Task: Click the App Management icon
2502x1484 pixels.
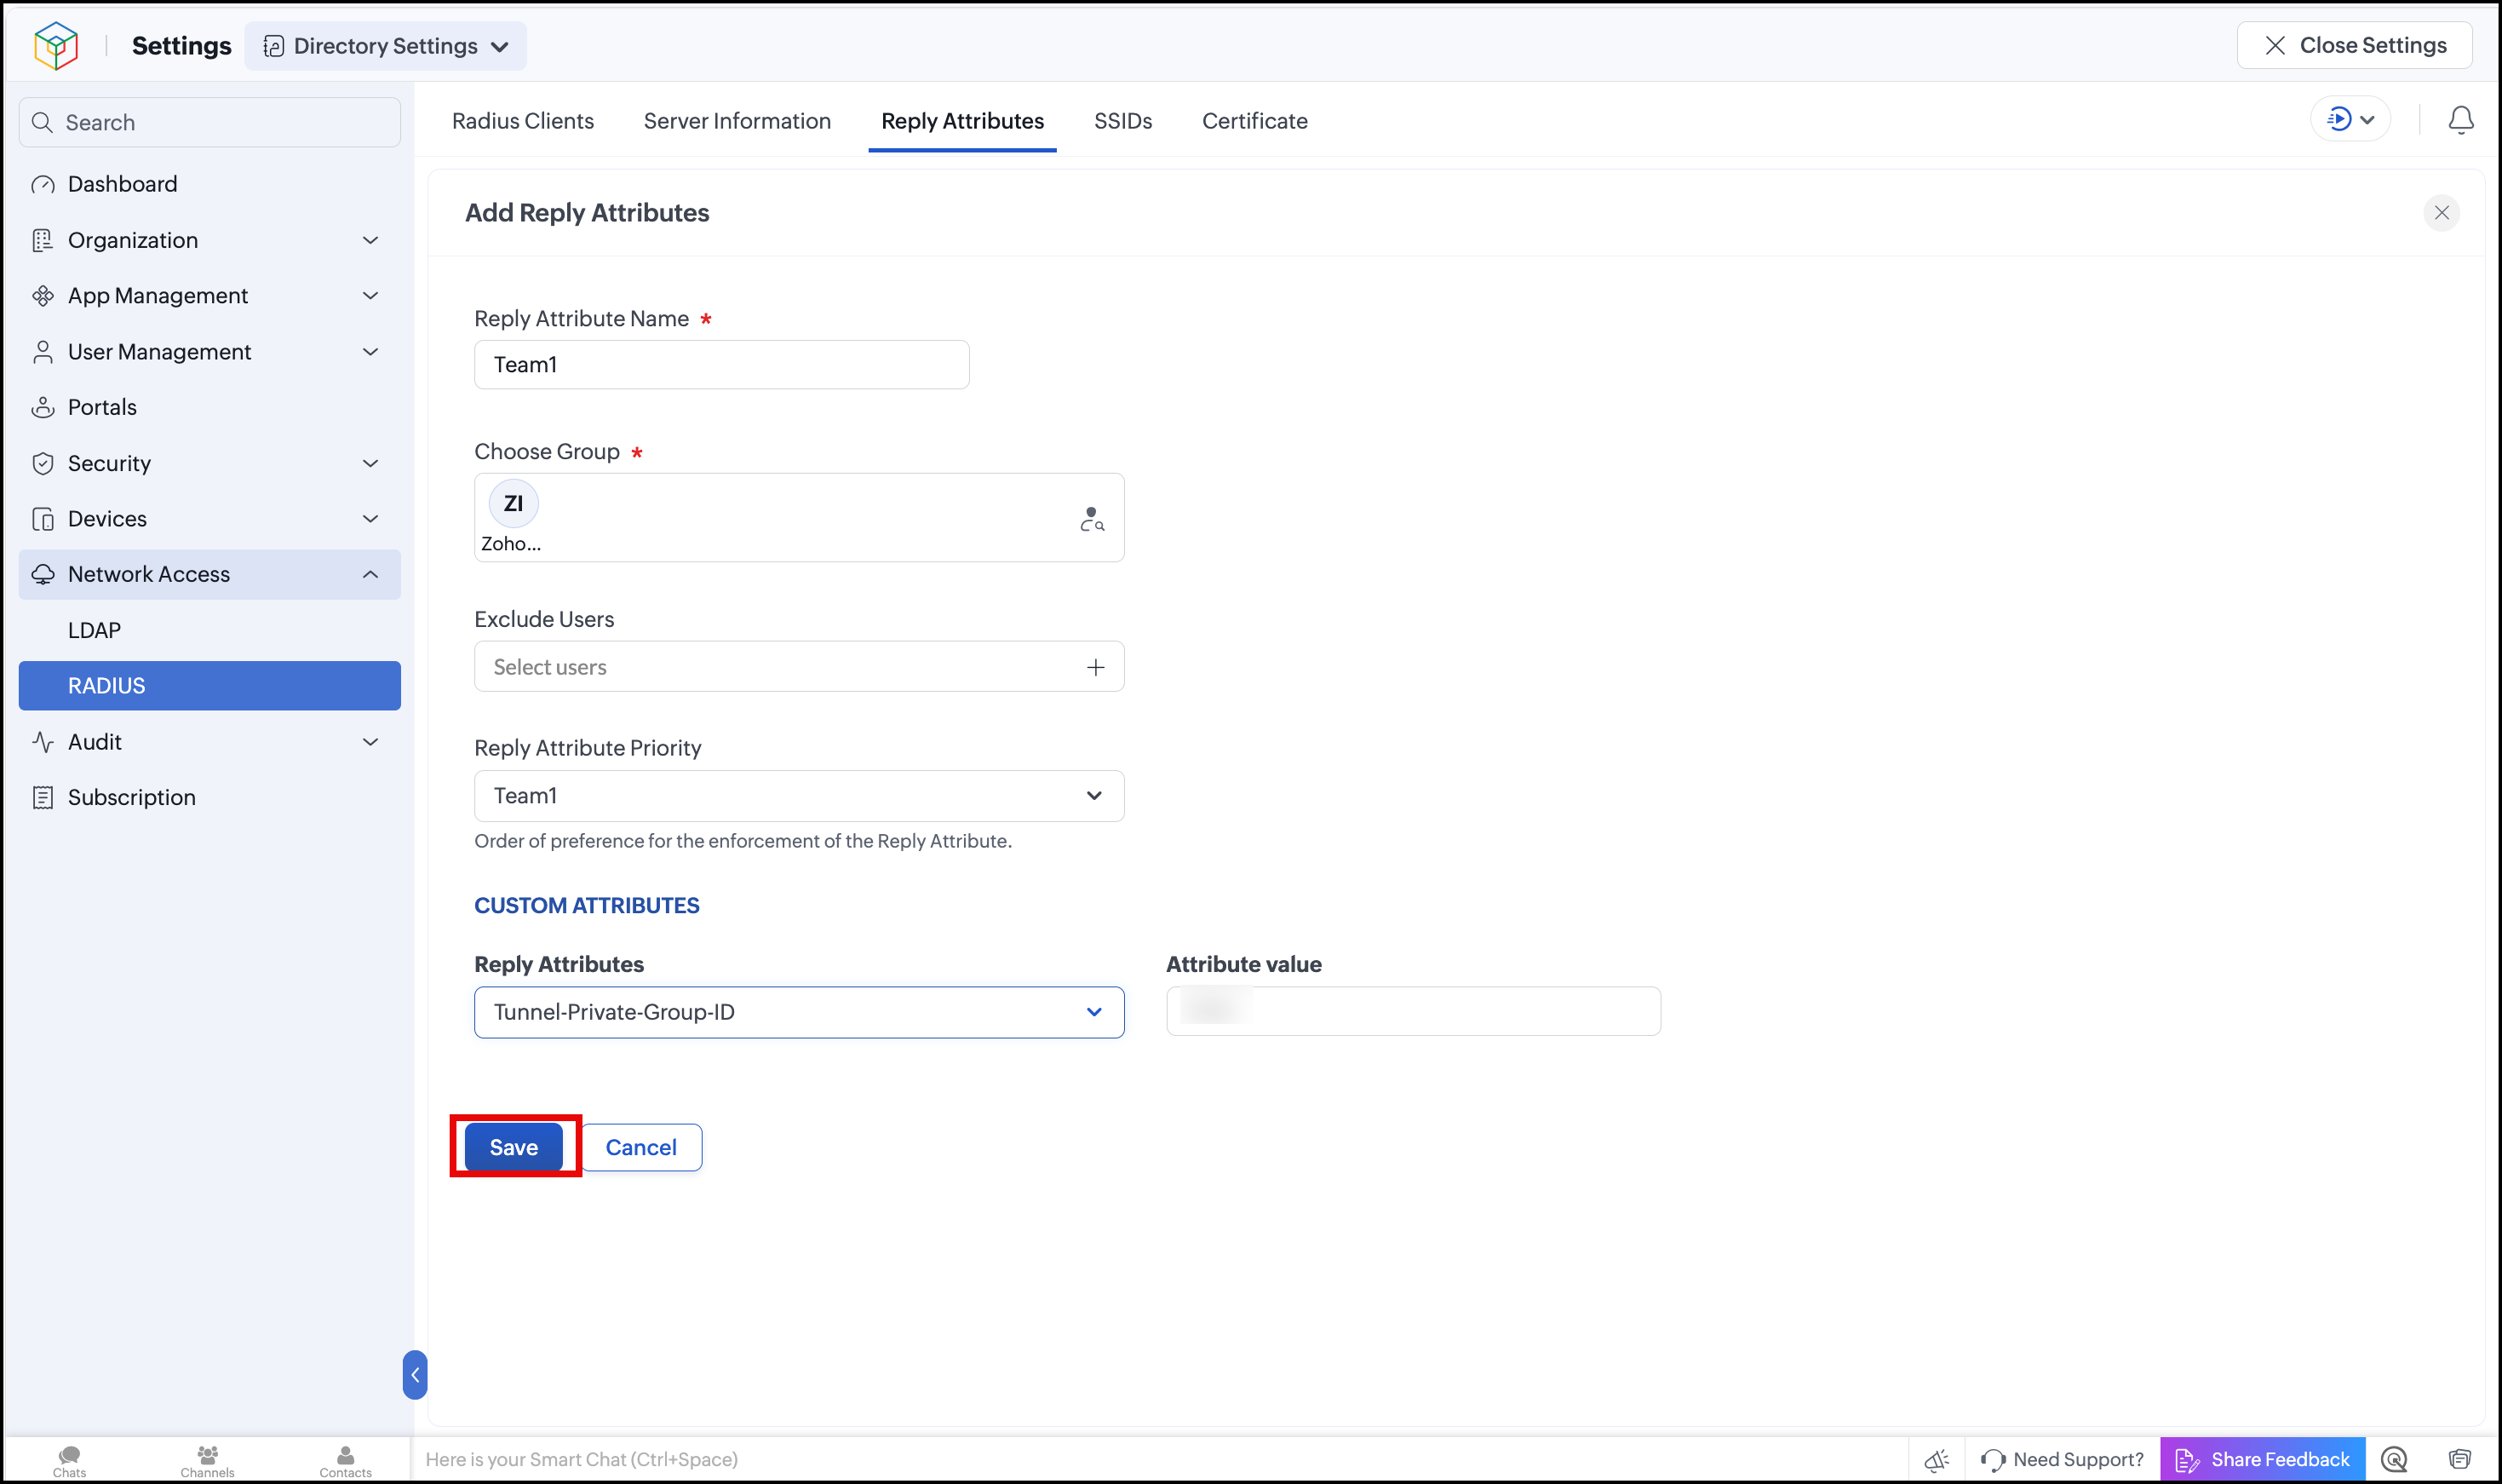Action: pyautogui.click(x=43, y=296)
